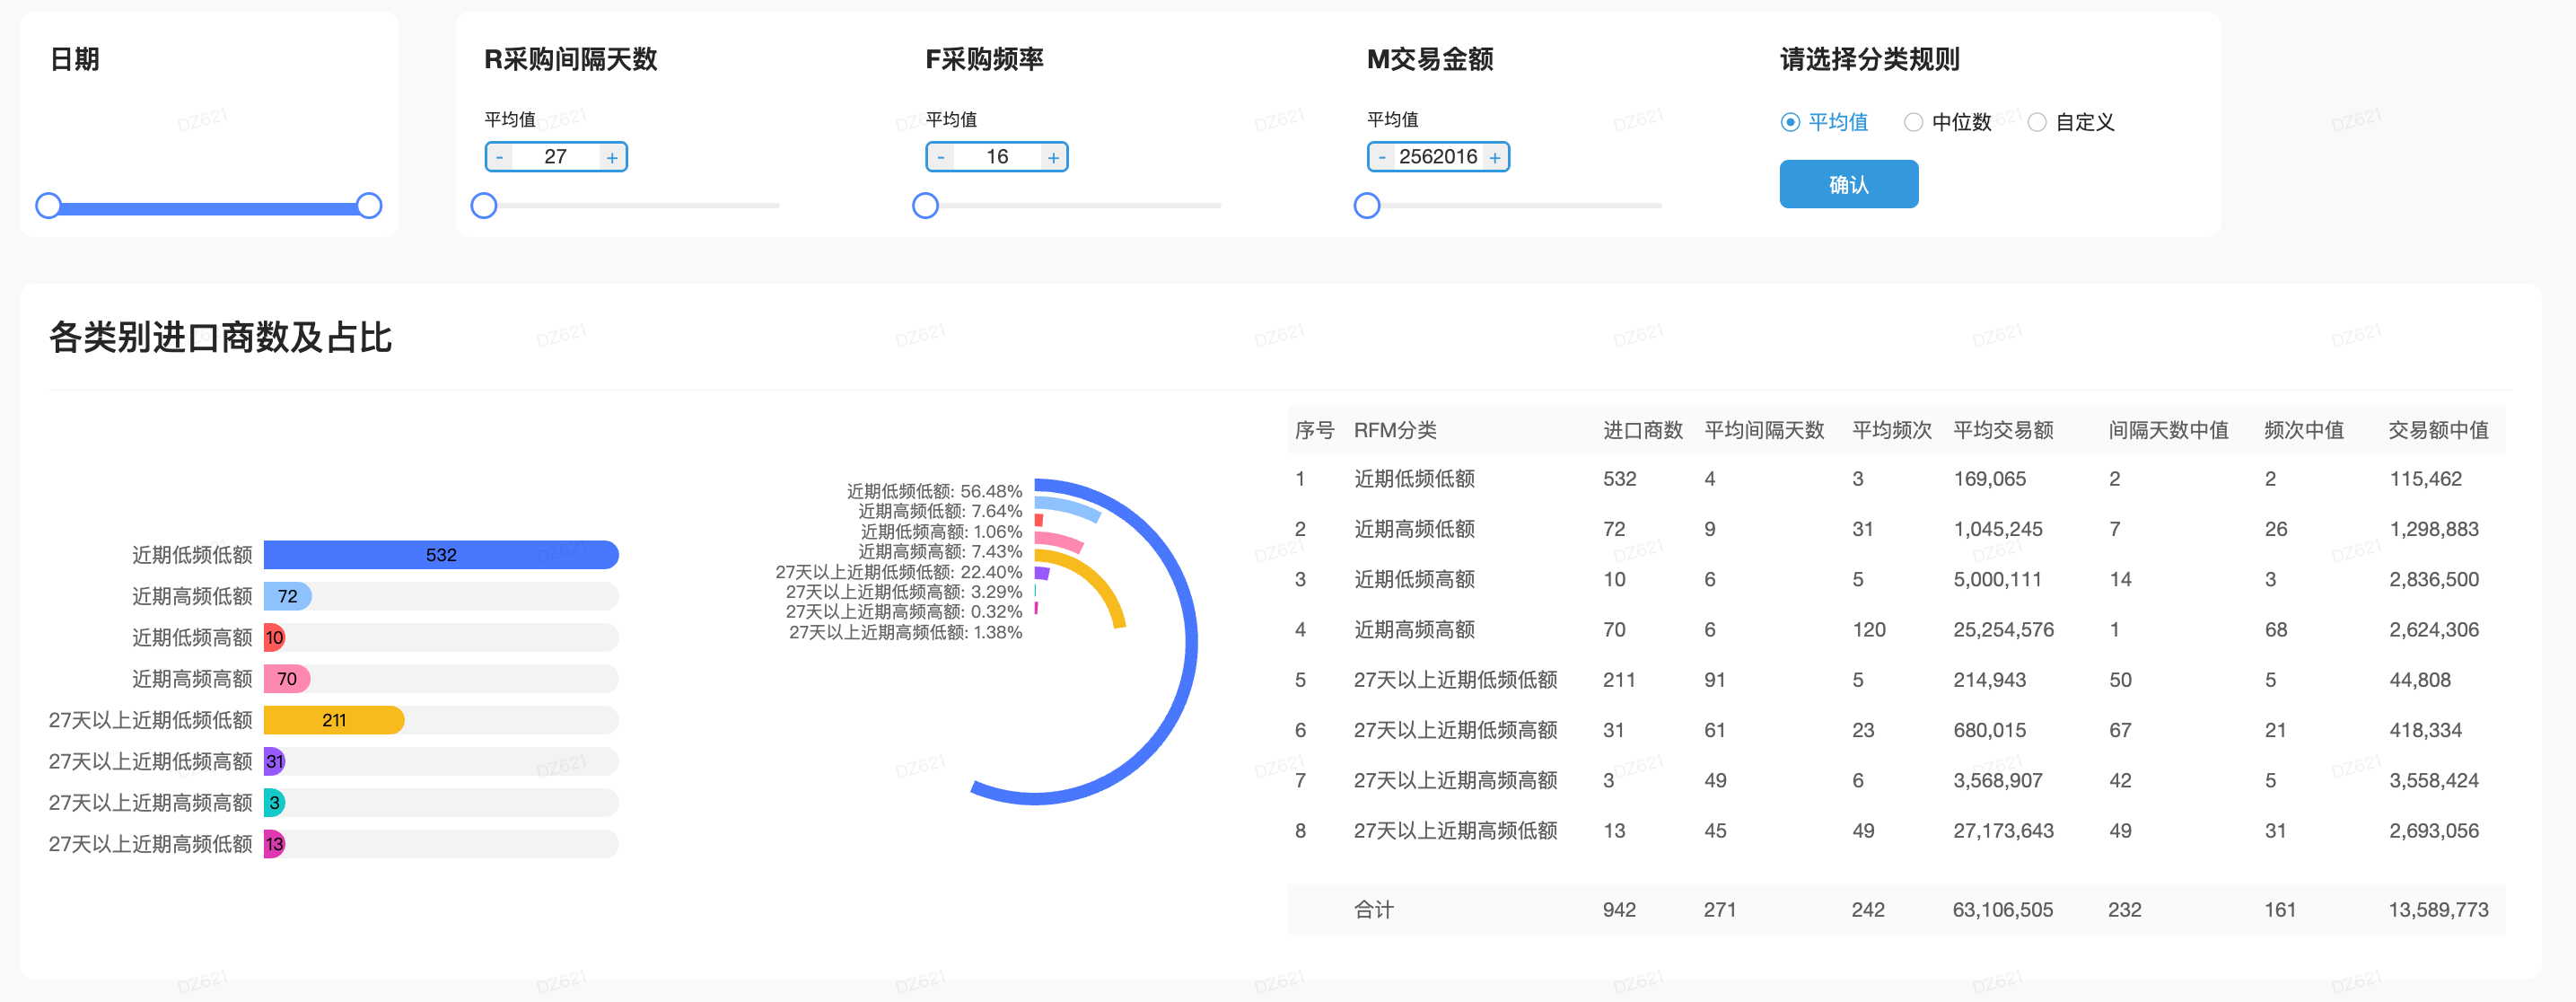Select the 中位数 radio option

pos(1913,122)
